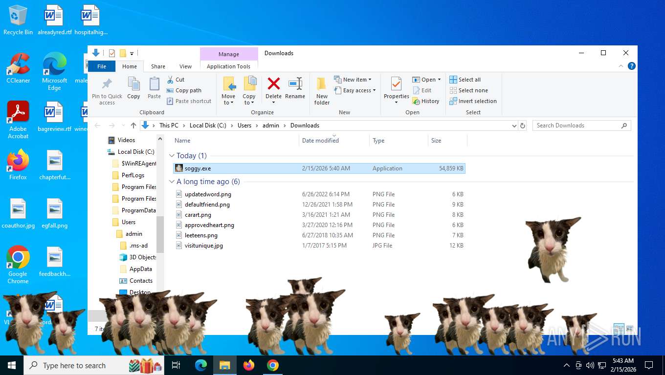665x375 pixels.
Task: Navigate to This PC in breadcrumb
Action: coord(169,125)
